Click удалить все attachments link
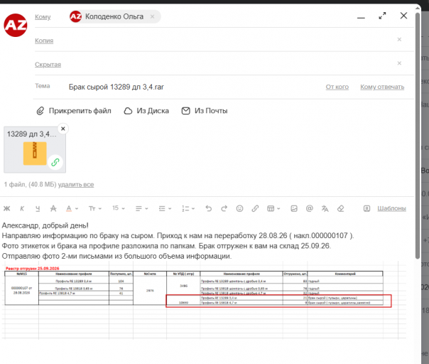Image resolution: width=429 pixels, height=364 pixels. [76, 185]
